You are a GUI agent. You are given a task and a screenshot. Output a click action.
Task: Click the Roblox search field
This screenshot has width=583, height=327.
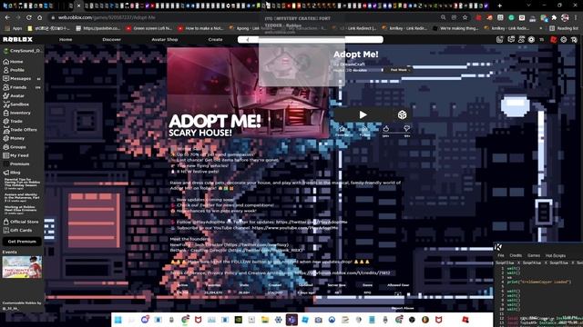click(311, 39)
